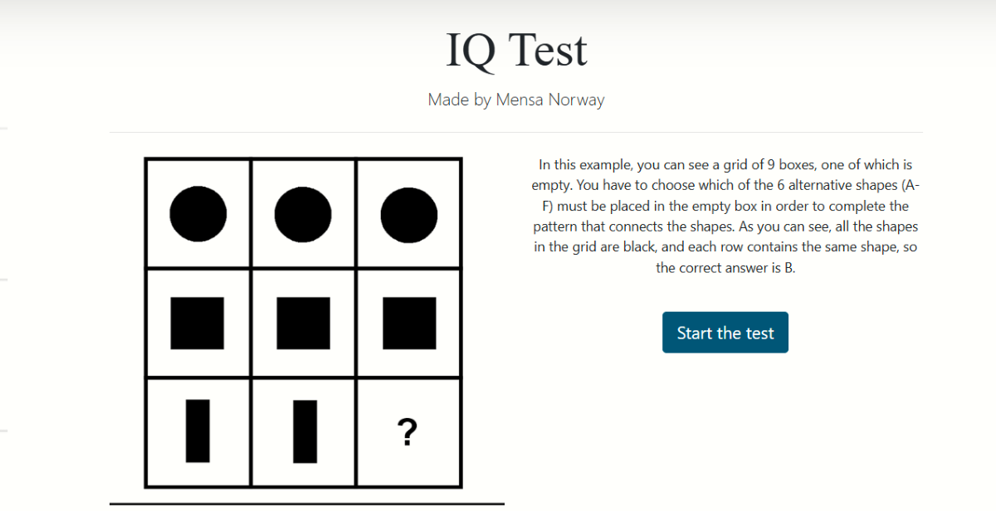This screenshot has height=511, width=996.
Task: Click the IQ Test page title
Action: [x=516, y=50]
